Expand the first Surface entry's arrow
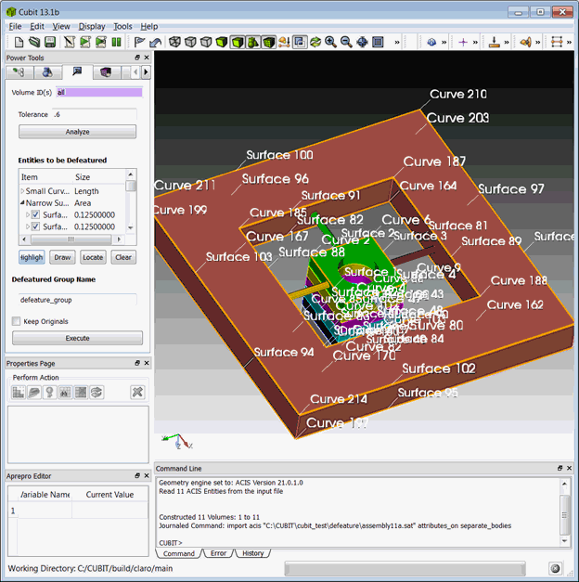The height and width of the screenshot is (582, 579). [x=27, y=214]
